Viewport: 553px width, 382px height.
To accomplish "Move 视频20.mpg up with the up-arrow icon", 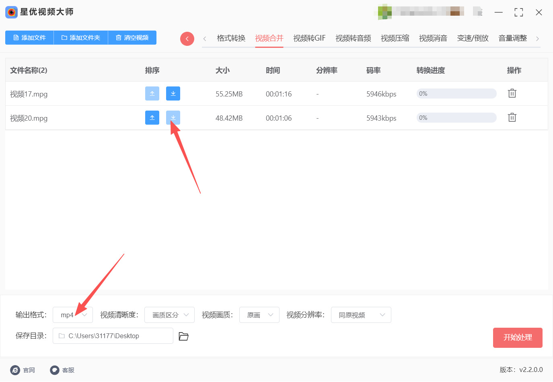I will point(152,117).
